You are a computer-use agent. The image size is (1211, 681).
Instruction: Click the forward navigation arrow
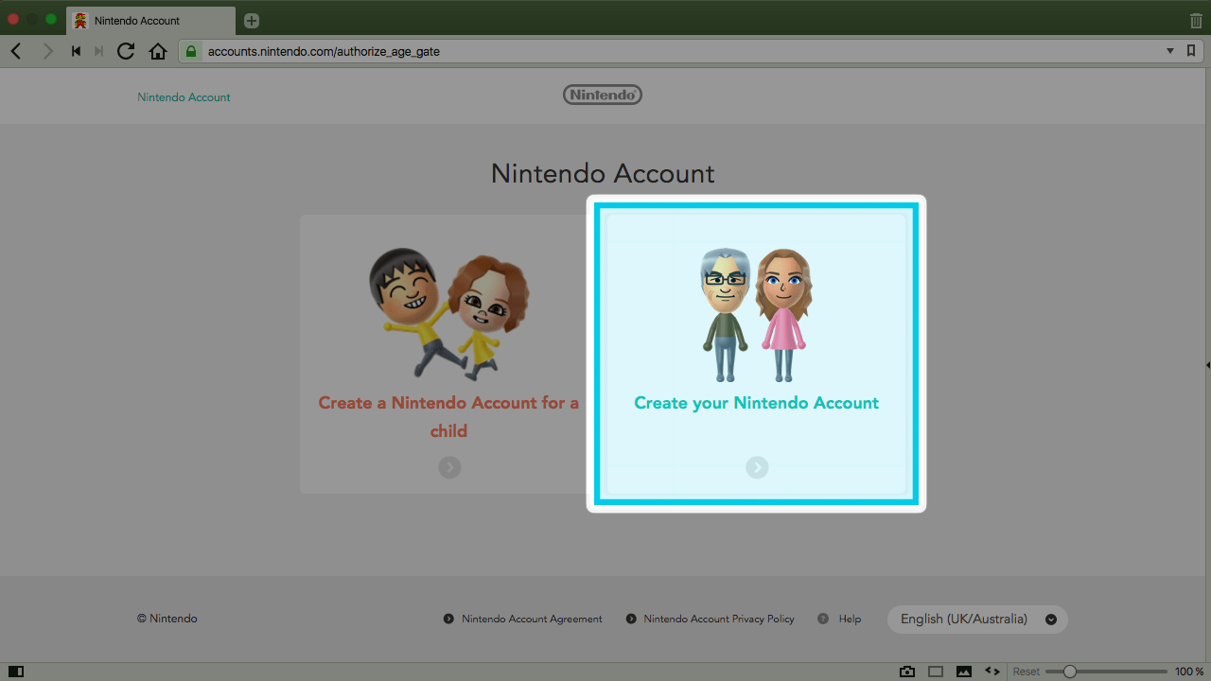click(47, 51)
